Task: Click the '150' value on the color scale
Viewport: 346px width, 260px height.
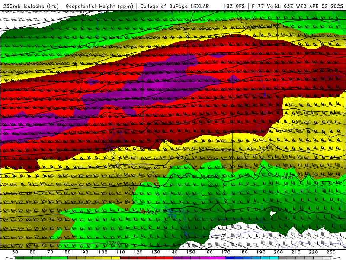Action: [191, 252]
